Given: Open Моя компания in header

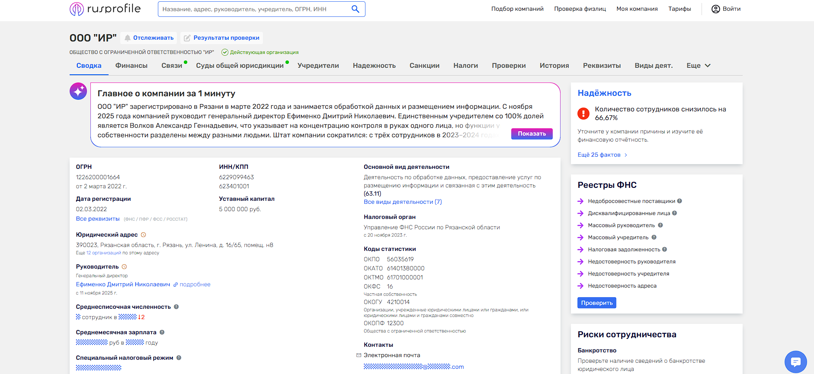Looking at the screenshot, I should tap(637, 9).
